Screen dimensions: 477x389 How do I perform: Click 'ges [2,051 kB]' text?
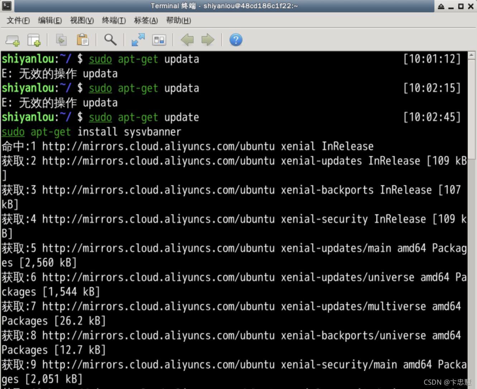point(42,379)
